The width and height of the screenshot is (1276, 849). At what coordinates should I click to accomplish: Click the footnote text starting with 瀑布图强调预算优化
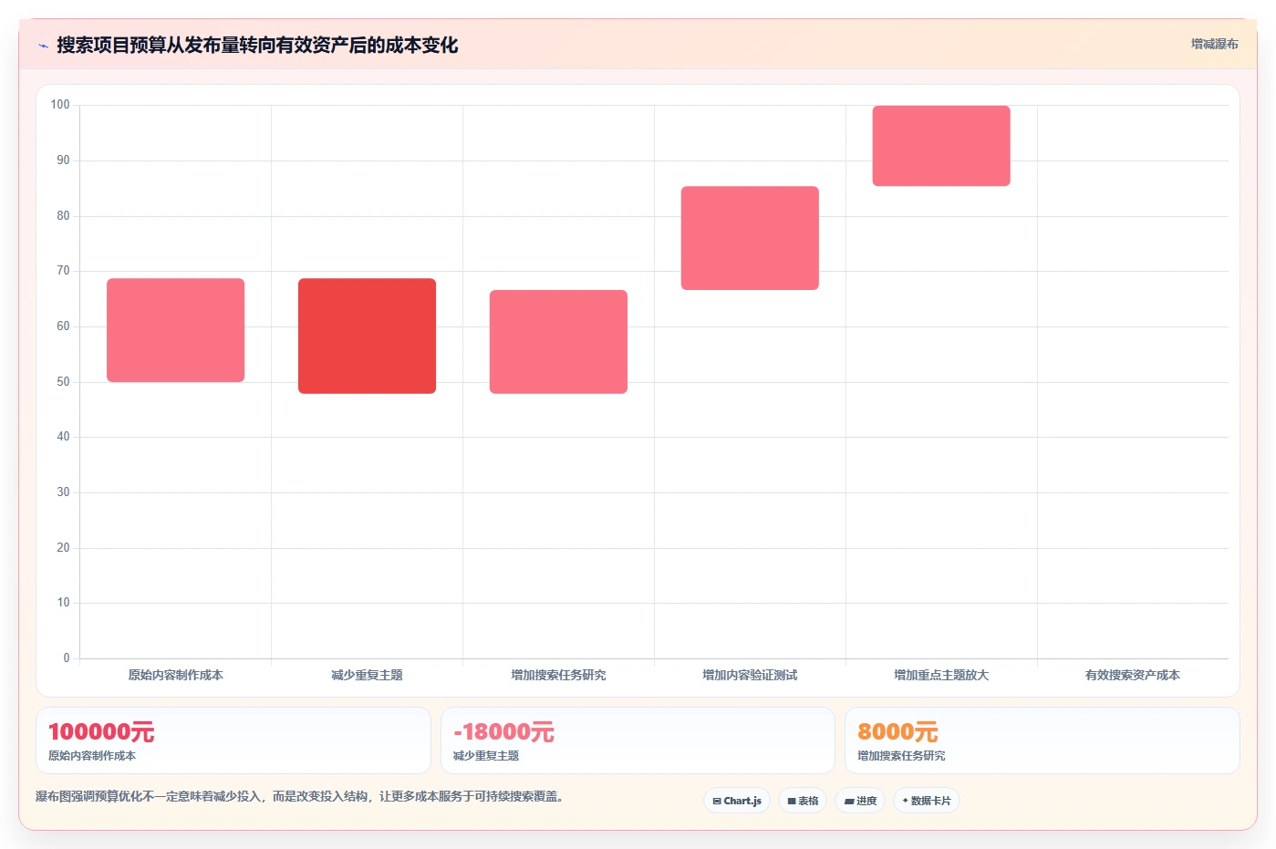301,796
